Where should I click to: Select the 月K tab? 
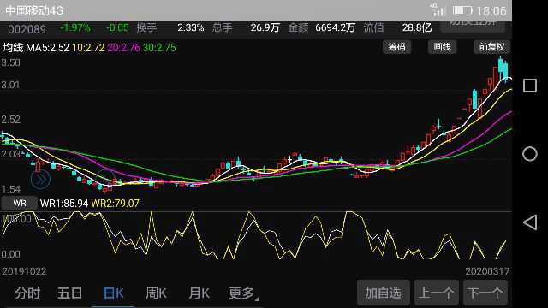click(x=199, y=293)
